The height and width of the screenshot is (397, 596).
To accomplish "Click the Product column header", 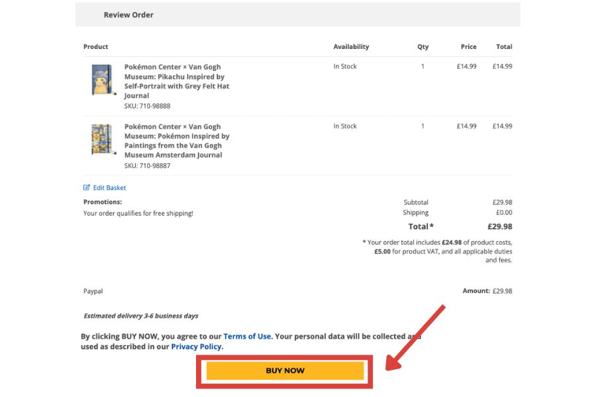I will pos(96,47).
